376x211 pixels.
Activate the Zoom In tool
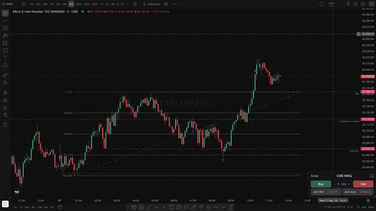coord(5,83)
